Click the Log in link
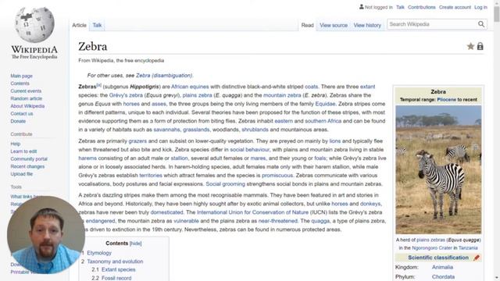Screen dimensions: 500x281 [480, 7]
